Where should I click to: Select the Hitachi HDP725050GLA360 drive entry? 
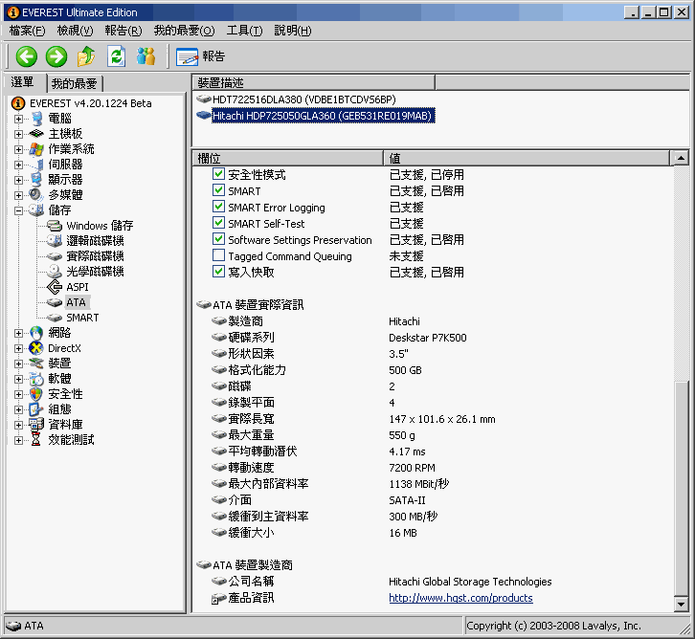324,116
